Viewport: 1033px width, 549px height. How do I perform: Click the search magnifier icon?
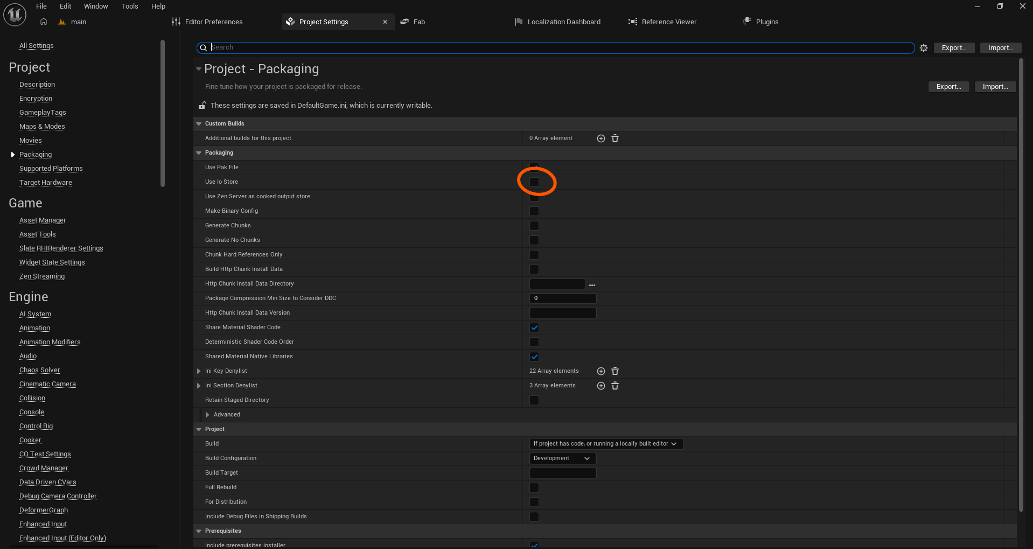(x=203, y=48)
